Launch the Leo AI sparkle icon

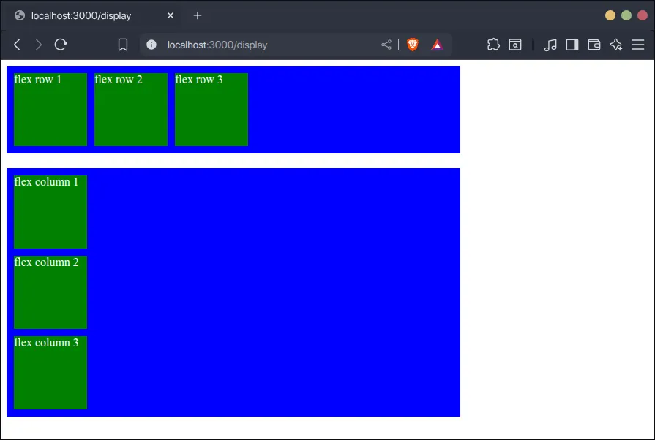click(616, 45)
